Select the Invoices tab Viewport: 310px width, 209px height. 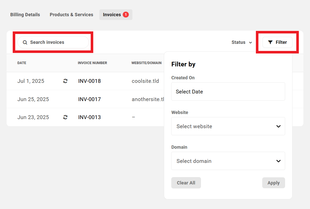pyautogui.click(x=116, y=15)
